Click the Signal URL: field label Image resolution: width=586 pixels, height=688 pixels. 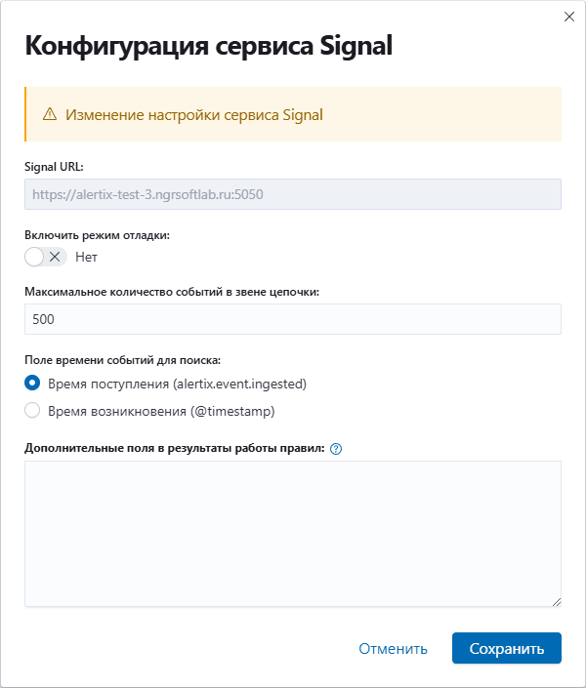[54, 167]
